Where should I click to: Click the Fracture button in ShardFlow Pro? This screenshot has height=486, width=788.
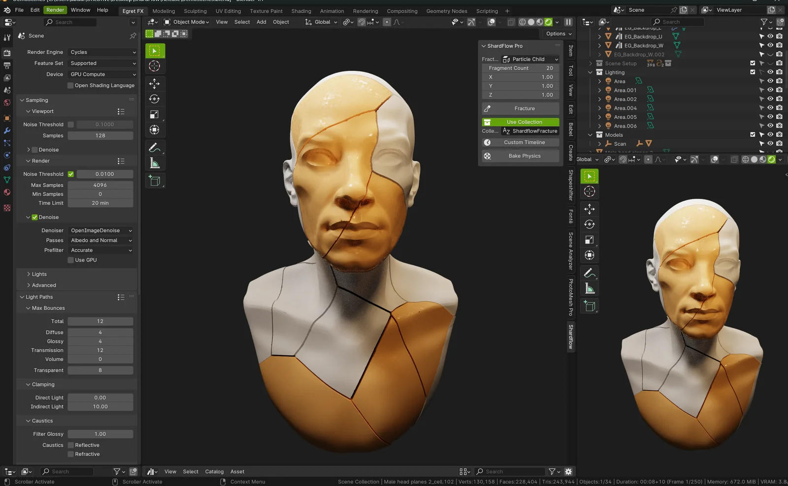click(x=524, y=108)
